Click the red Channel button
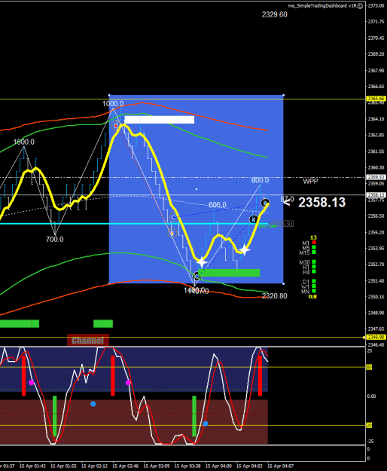 [88, 341]
